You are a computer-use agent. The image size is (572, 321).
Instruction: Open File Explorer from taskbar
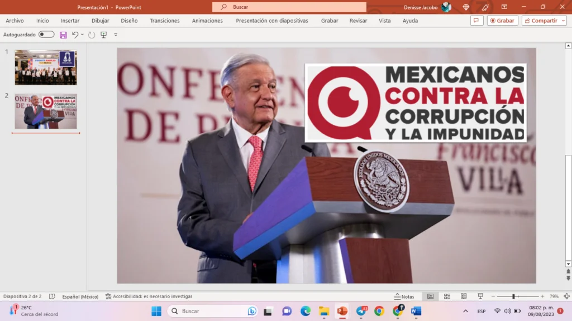pyautogui.click(x=323, y=311)
